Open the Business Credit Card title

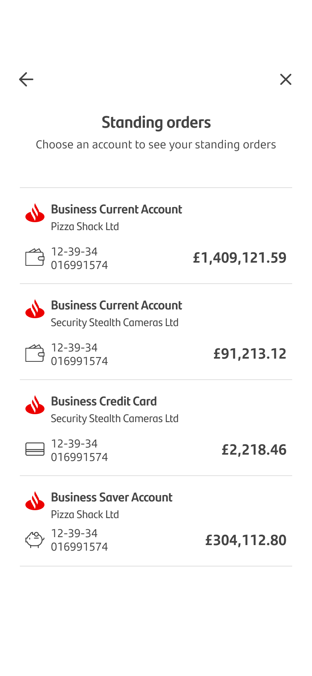(104, 401)
